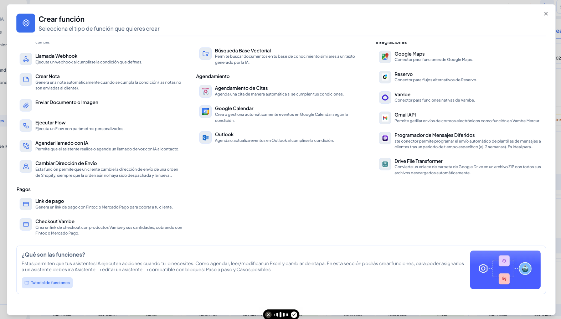Viewport: 561px width, 319px height.
Task: Click the Enviar Documento o Imagen paperclip icon
Action: [26, 106]
